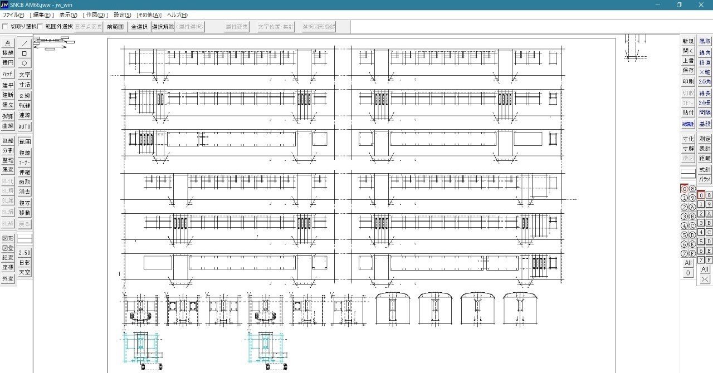Image resolution: width=713 pixels, height=373 pixels.
Task: Choose the 建立 elevation tool
Action: pos(8,105)
